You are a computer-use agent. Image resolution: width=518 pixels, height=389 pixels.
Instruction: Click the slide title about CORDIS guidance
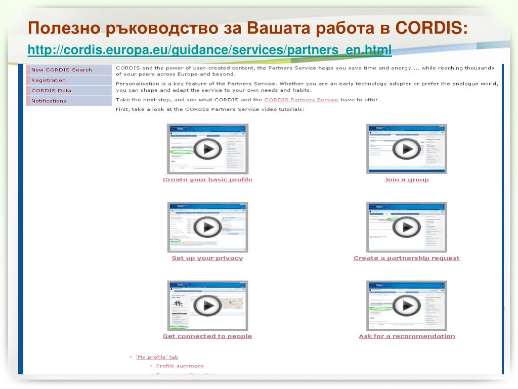coord(248,28)
